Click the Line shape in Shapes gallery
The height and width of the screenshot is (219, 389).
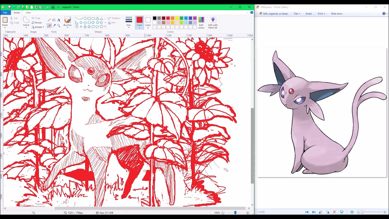tap(77, 19)
